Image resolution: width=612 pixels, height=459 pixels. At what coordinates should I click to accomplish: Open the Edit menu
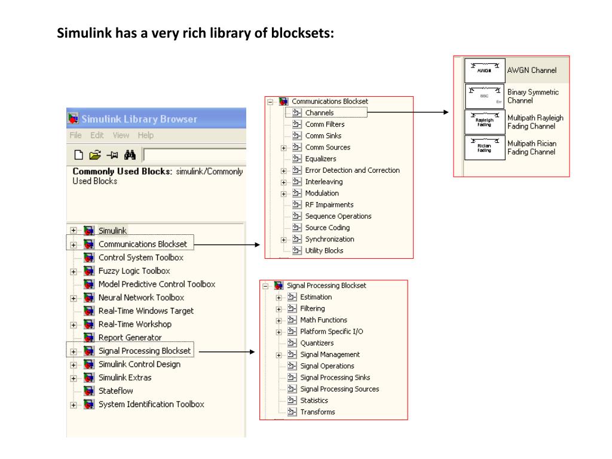97,135
